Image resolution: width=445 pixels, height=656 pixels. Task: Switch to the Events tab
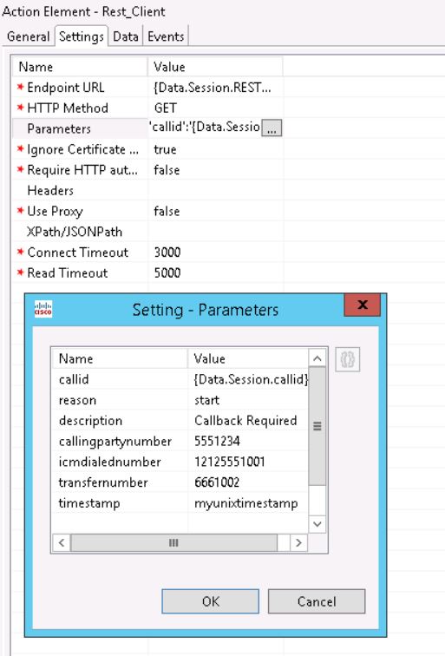166,36
